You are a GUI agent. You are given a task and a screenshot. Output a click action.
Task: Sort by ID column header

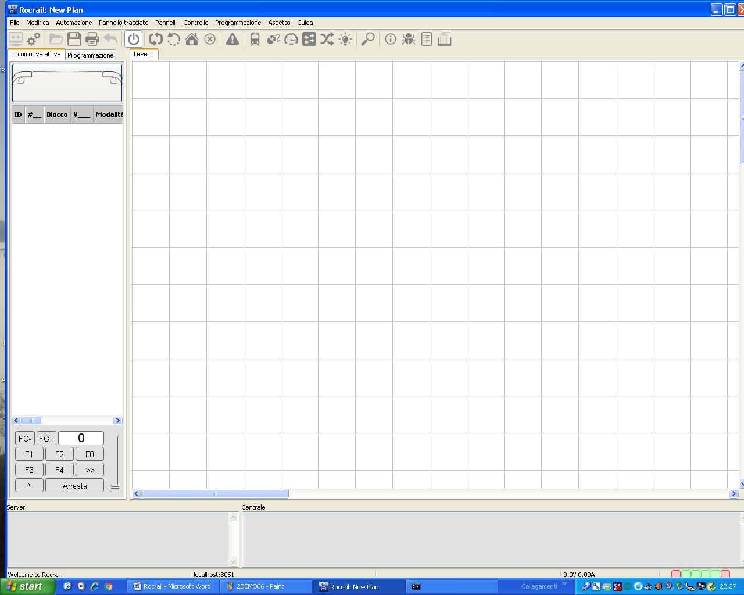pos(18,114)
